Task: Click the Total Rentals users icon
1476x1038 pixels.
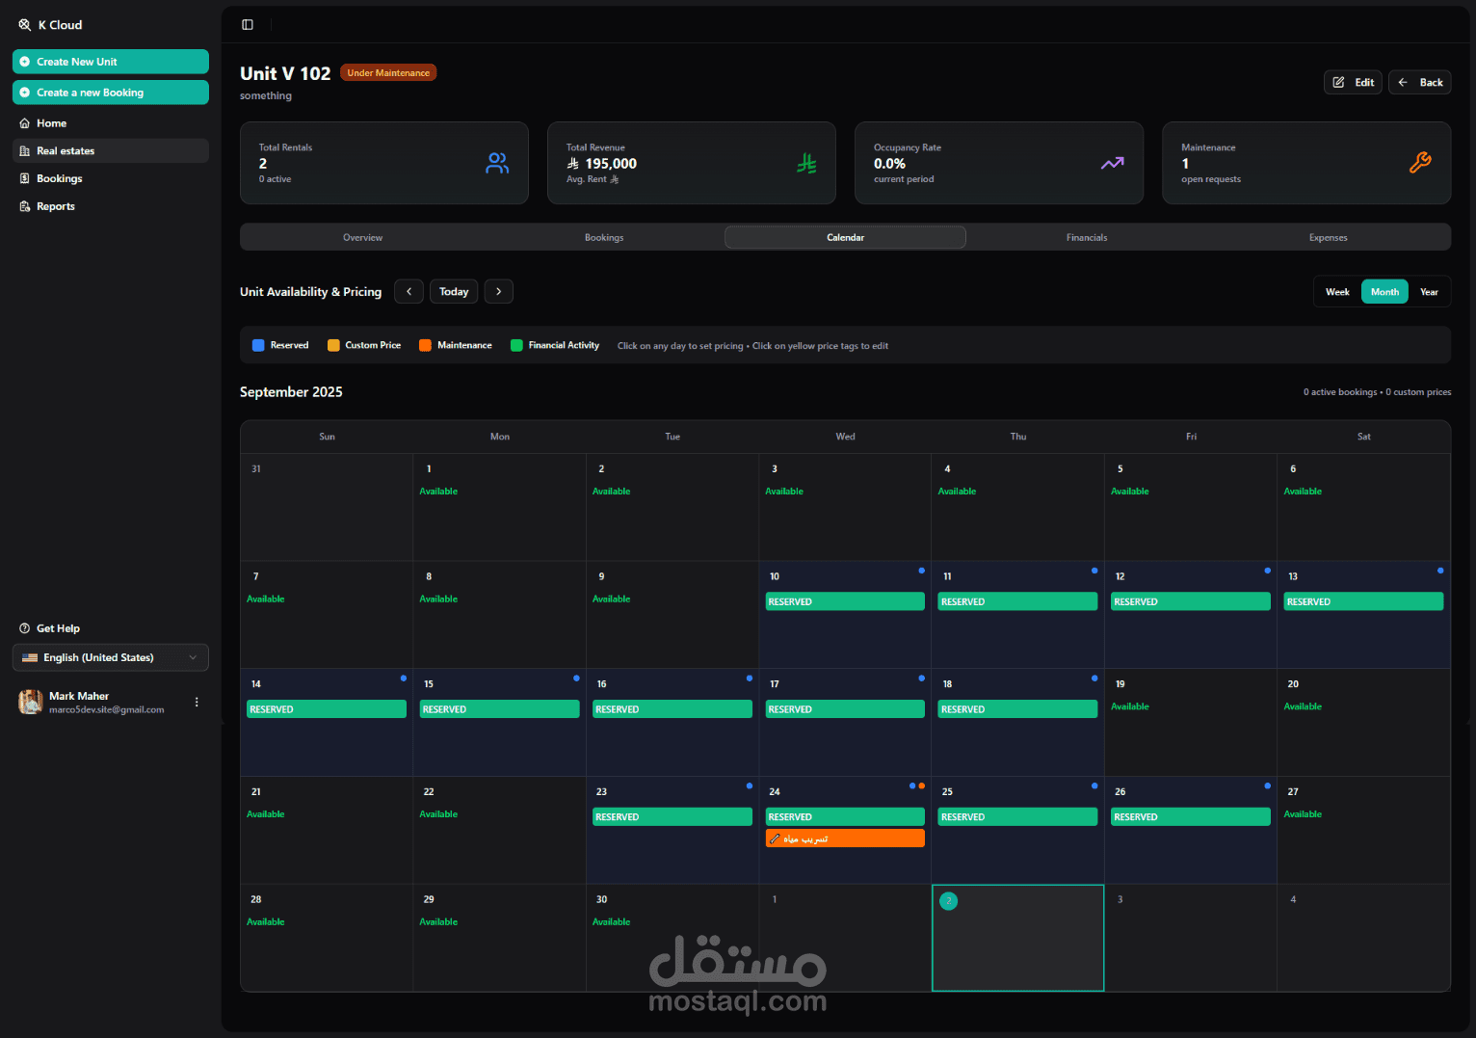Action: (x=497, y=163)
